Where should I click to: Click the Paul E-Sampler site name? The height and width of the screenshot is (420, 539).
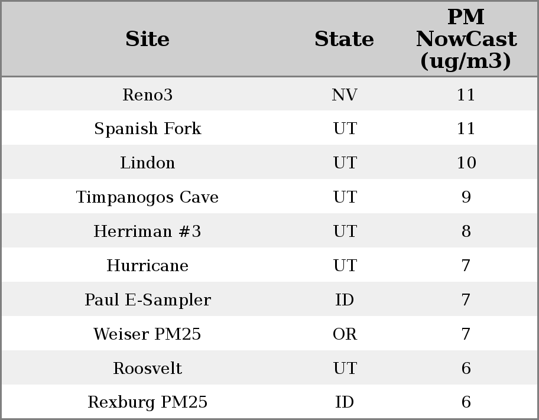147,300
